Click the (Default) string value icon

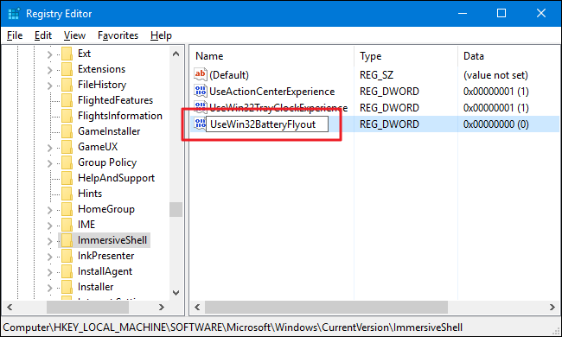pos(201,74)
